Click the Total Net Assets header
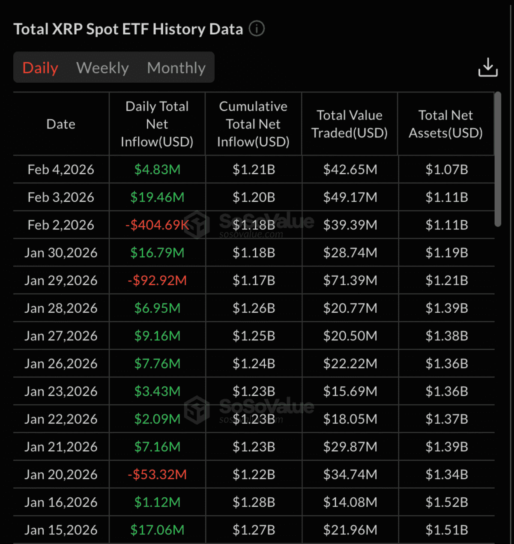The image size is (514, 544). click(446, 124)
